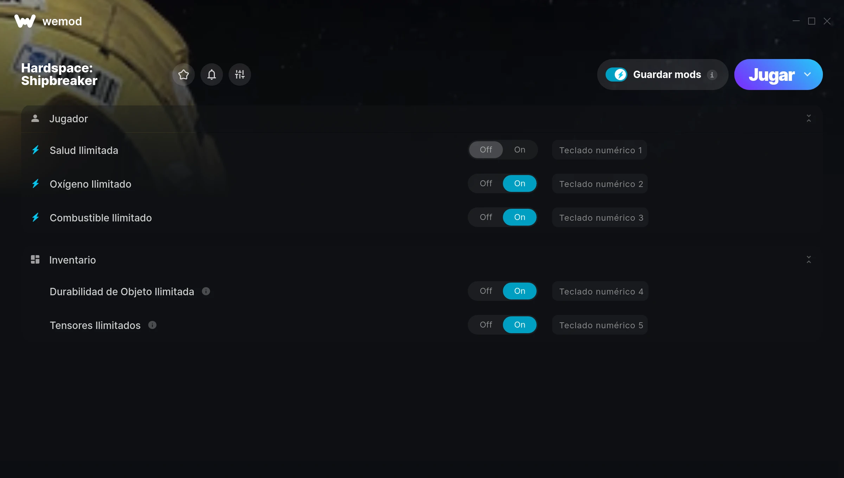844x478 pixels.
Task: Click the Jugar button
Action: (772, 75)
